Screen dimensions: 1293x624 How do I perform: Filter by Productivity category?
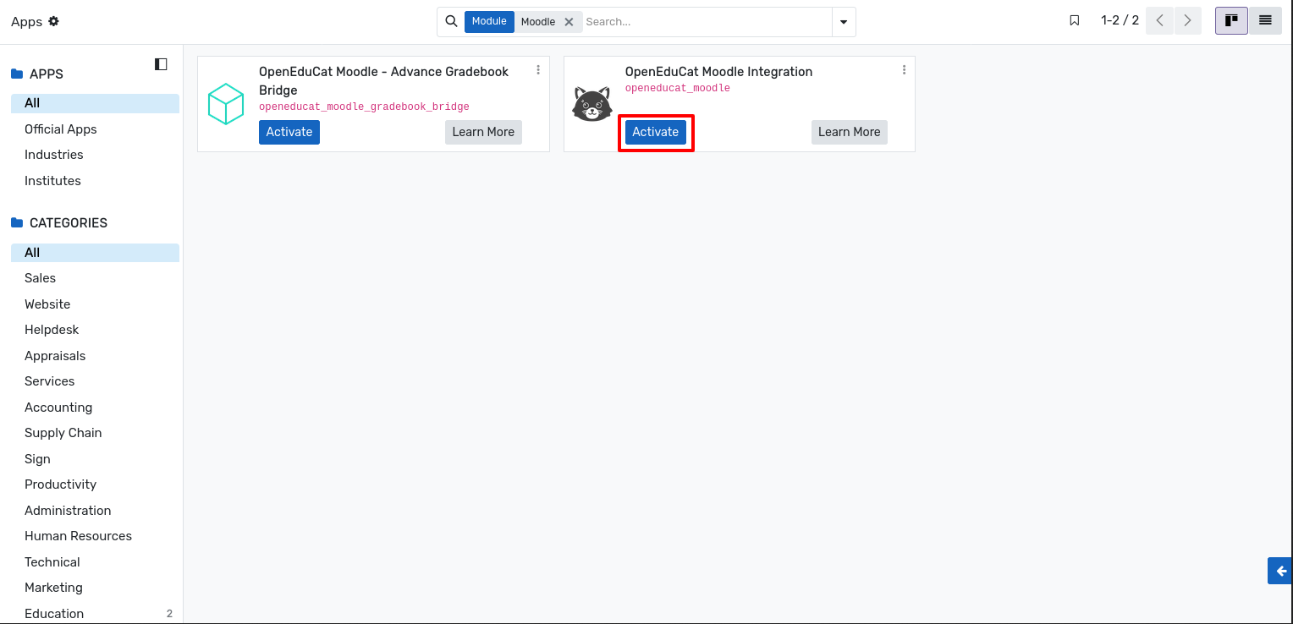(x=95, y=484)
